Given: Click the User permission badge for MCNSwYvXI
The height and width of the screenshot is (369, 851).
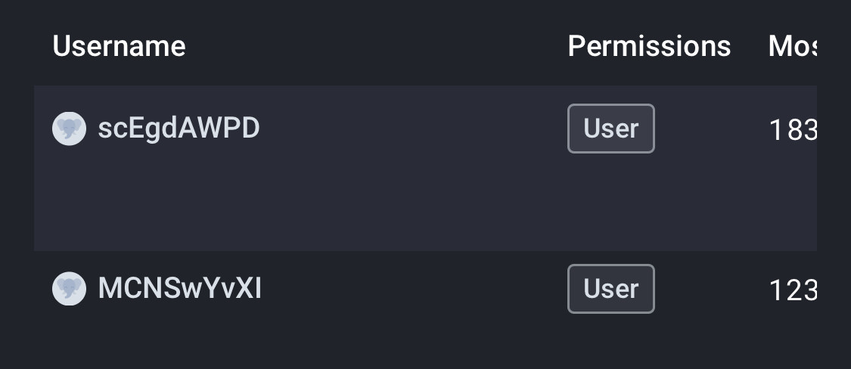Looking at the screenshot, I should coord(611,289).
